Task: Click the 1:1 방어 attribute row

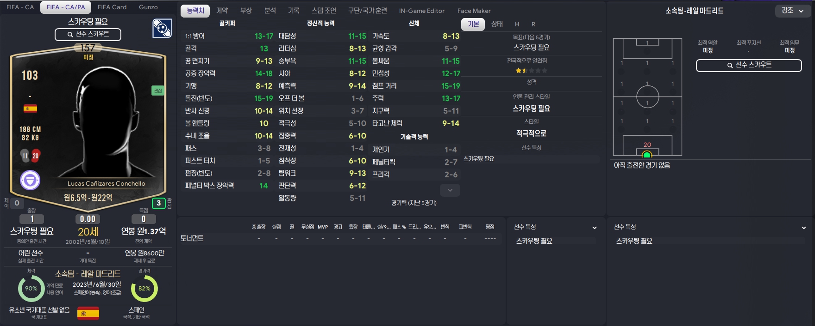Action: tap(229, 36)
